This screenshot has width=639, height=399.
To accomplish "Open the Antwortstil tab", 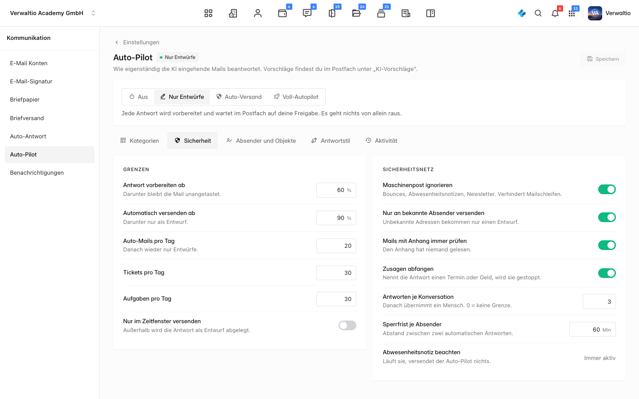I will point(331,141).
